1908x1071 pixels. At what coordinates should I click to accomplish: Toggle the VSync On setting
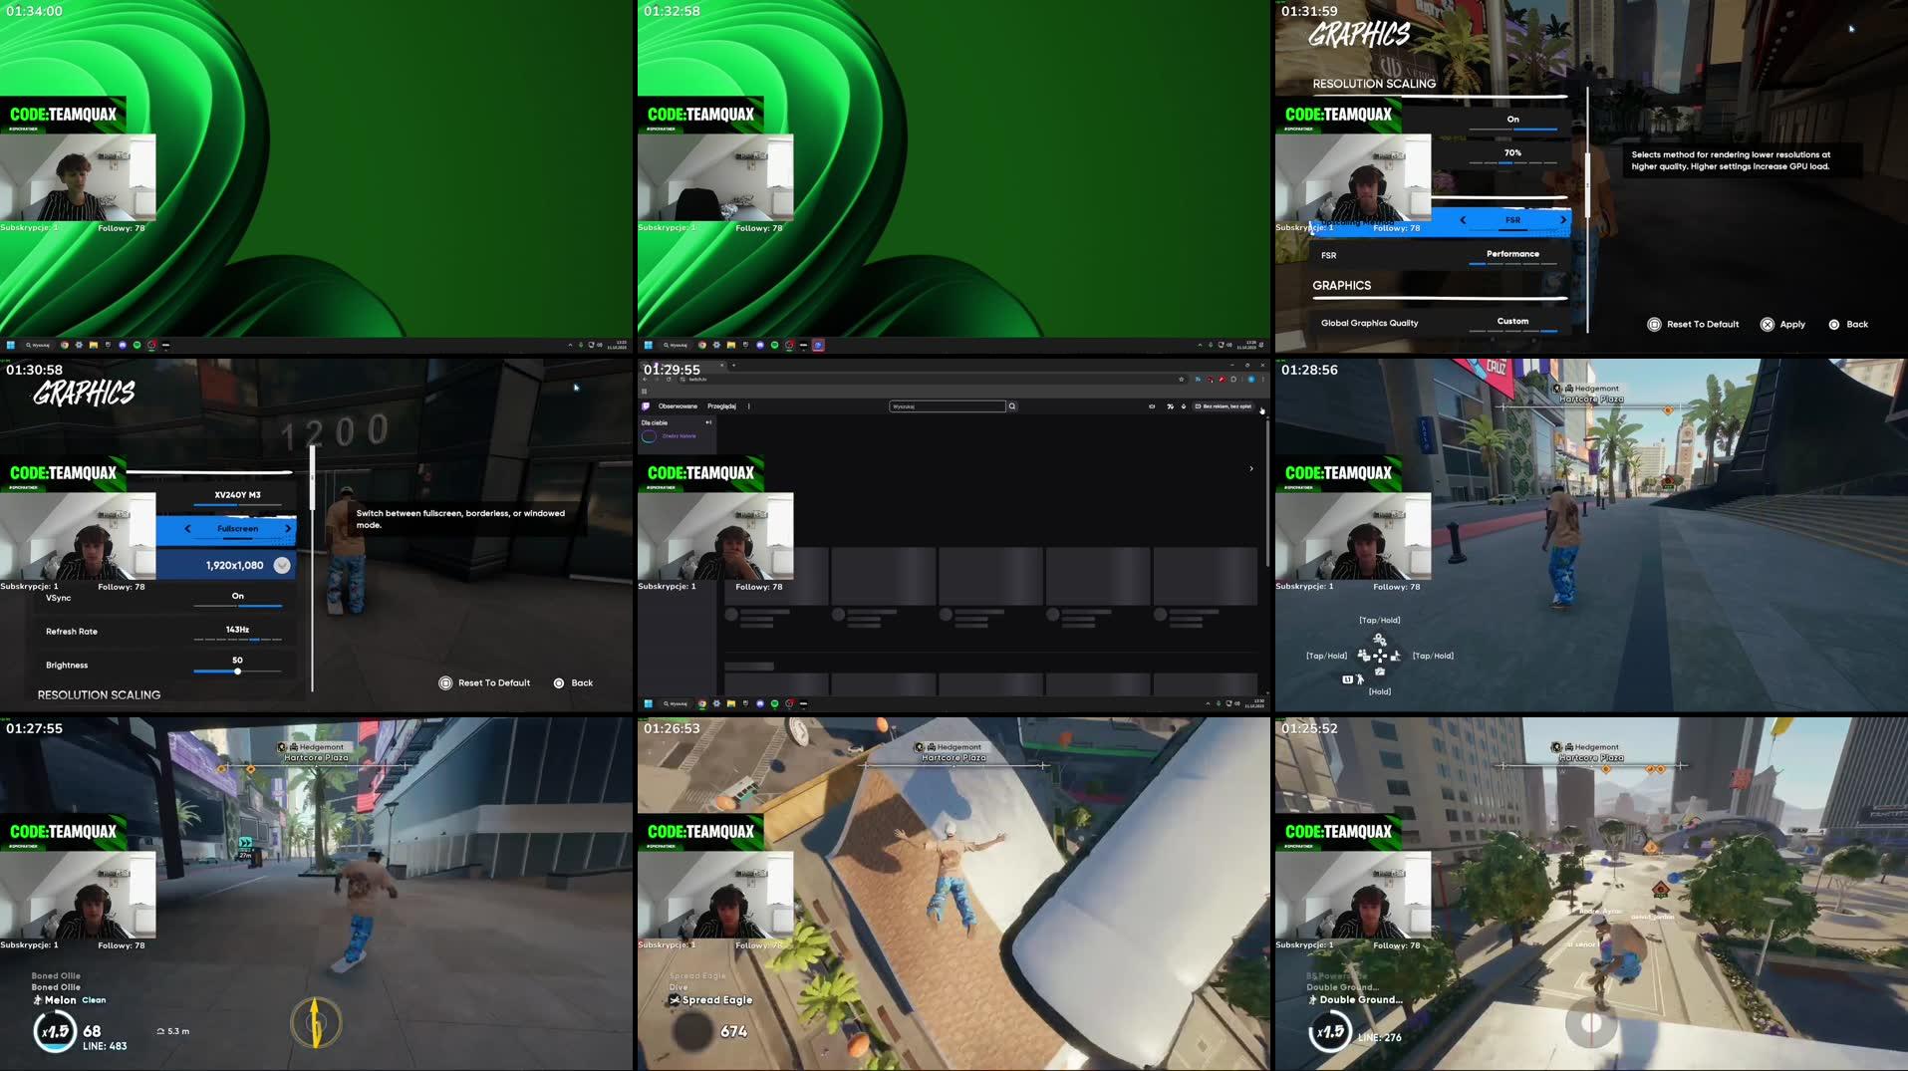point(237,597)
